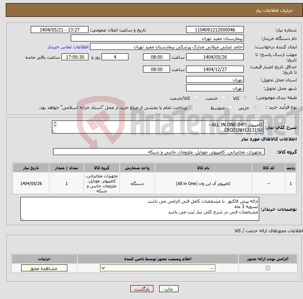
Task: Click the گروه کالا field
Action: click(x=159, y=152)
